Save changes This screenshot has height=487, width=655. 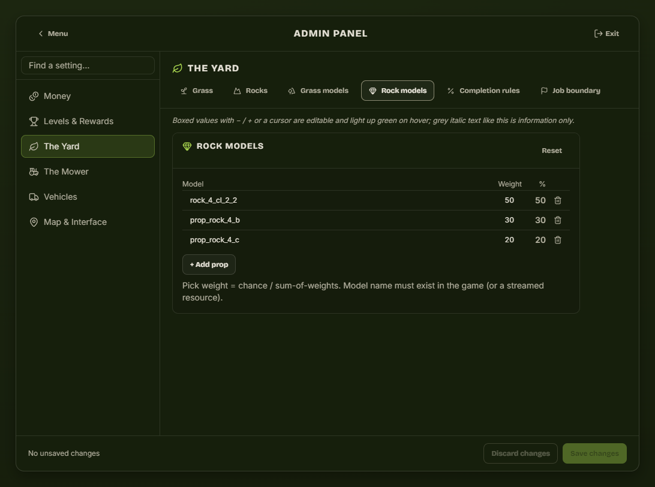tap(594, 453)
